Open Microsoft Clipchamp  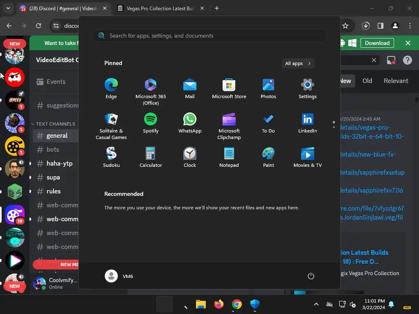(x=229, y=126)
